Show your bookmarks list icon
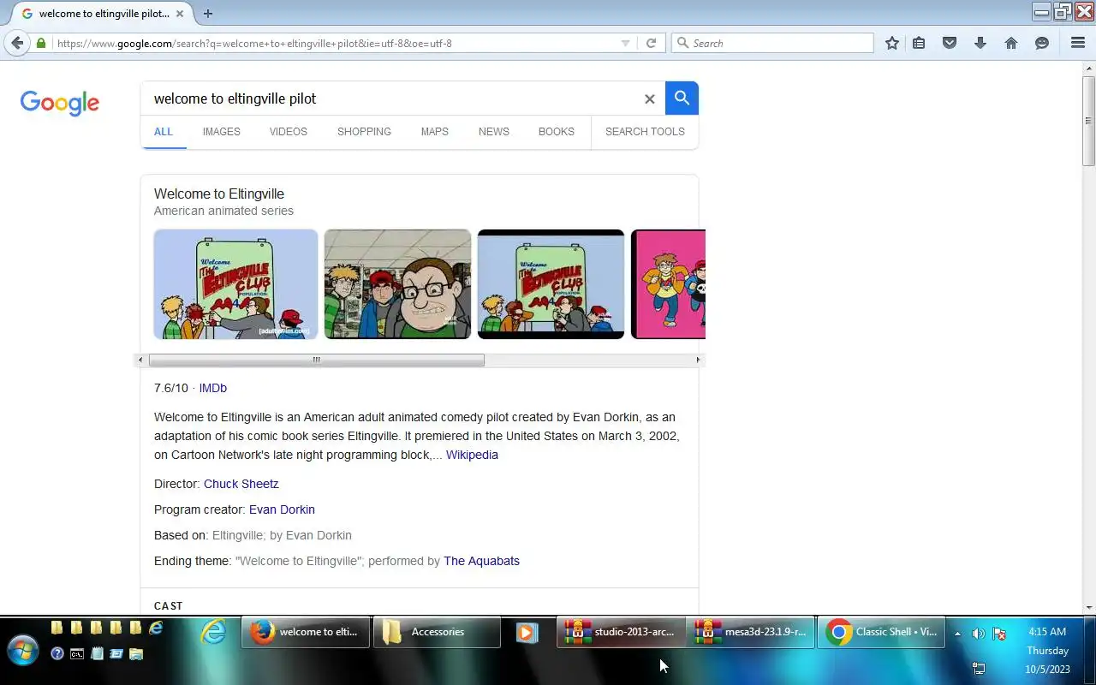This screenshot has width=1096, height=685. pos(919,43)
